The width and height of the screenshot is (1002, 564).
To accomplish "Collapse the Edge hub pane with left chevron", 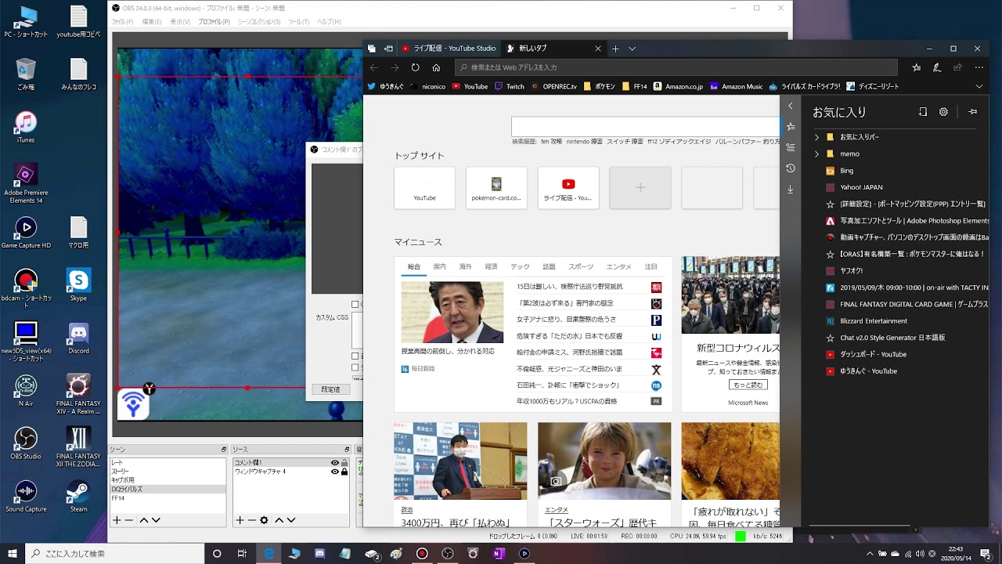I will click(x=791, y=106).
